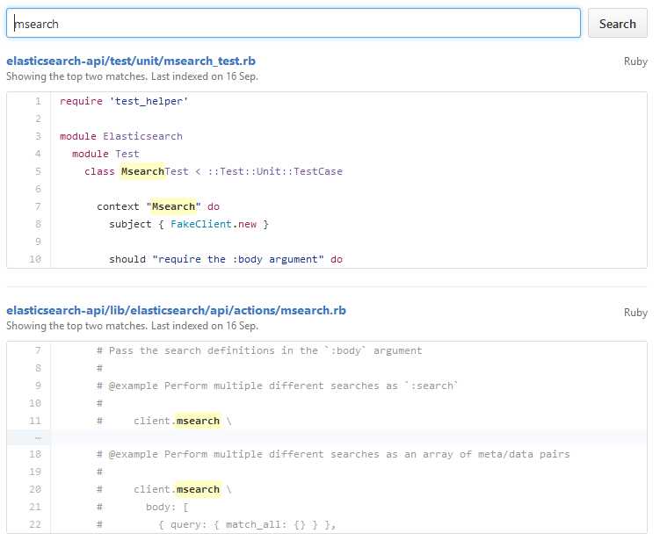
Task: Open elasticsearch-api/lib/elasticsearch/api/actions/msearch.rb link
Action: tap(176, 310)
